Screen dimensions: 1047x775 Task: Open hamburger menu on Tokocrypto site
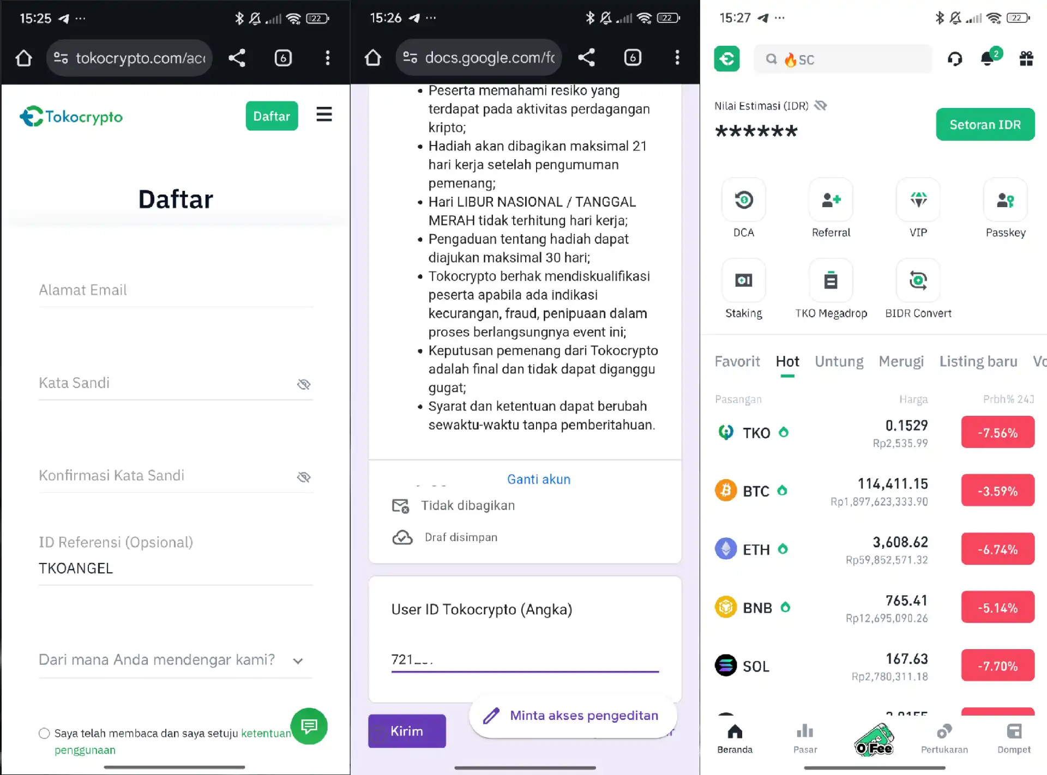point(324,114)
